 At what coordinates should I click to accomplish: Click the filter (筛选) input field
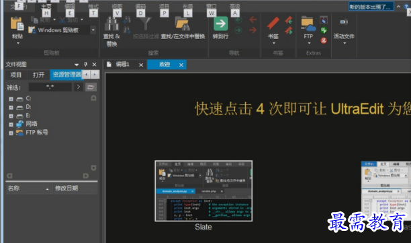pyautogui.click(x=50, y=87)
